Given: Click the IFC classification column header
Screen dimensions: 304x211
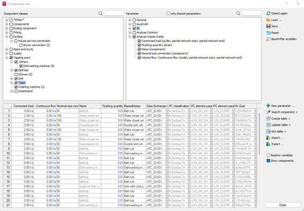Looking at the screenshot, I should click(179, 106).
